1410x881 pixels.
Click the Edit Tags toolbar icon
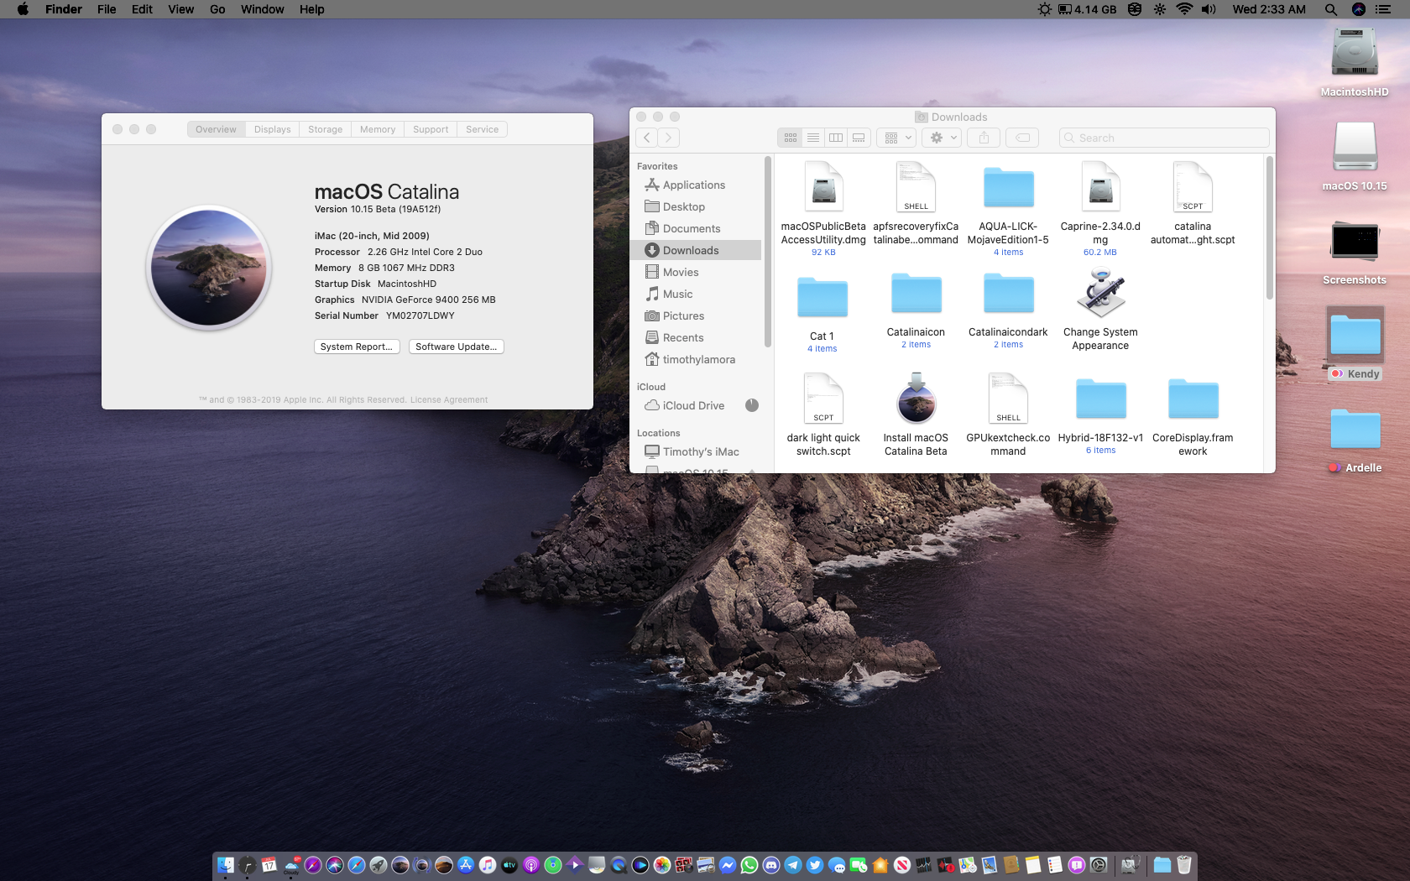click(1022, 138)
